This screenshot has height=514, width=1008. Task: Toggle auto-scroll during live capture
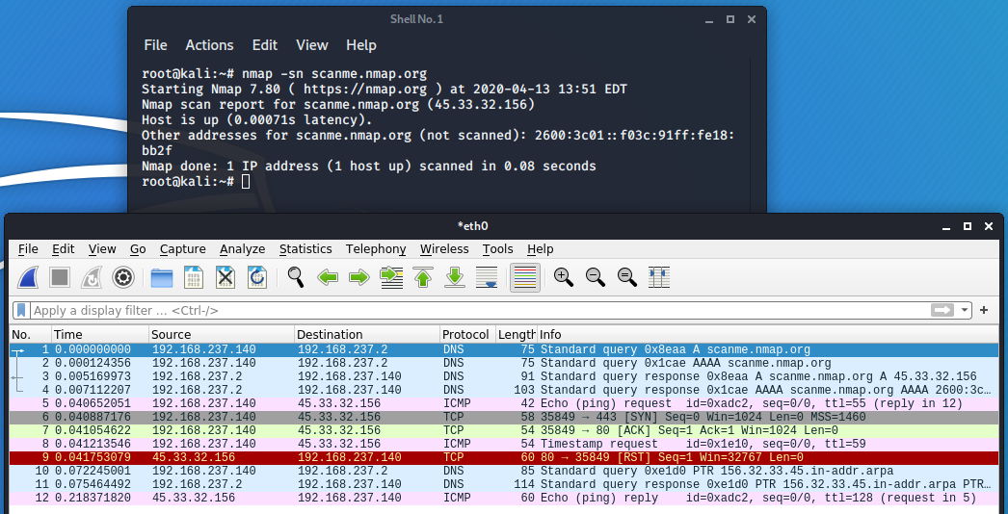coord(487,277)
